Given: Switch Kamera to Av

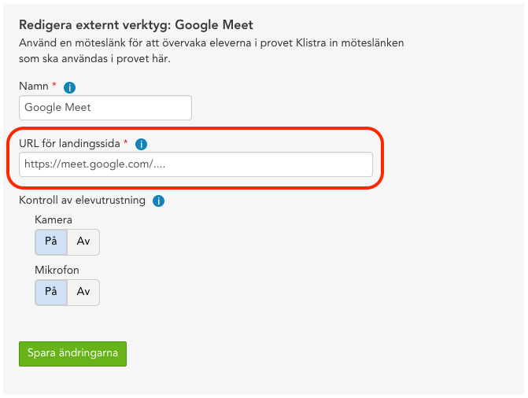Looking at the screenshot, I should (x=83, y=242).
